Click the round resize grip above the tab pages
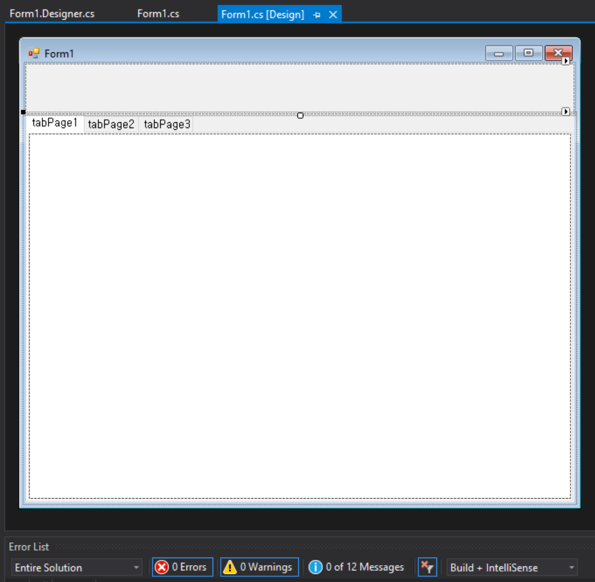The width and height of the screenshot is (595, 582). (x=300, y=115)
